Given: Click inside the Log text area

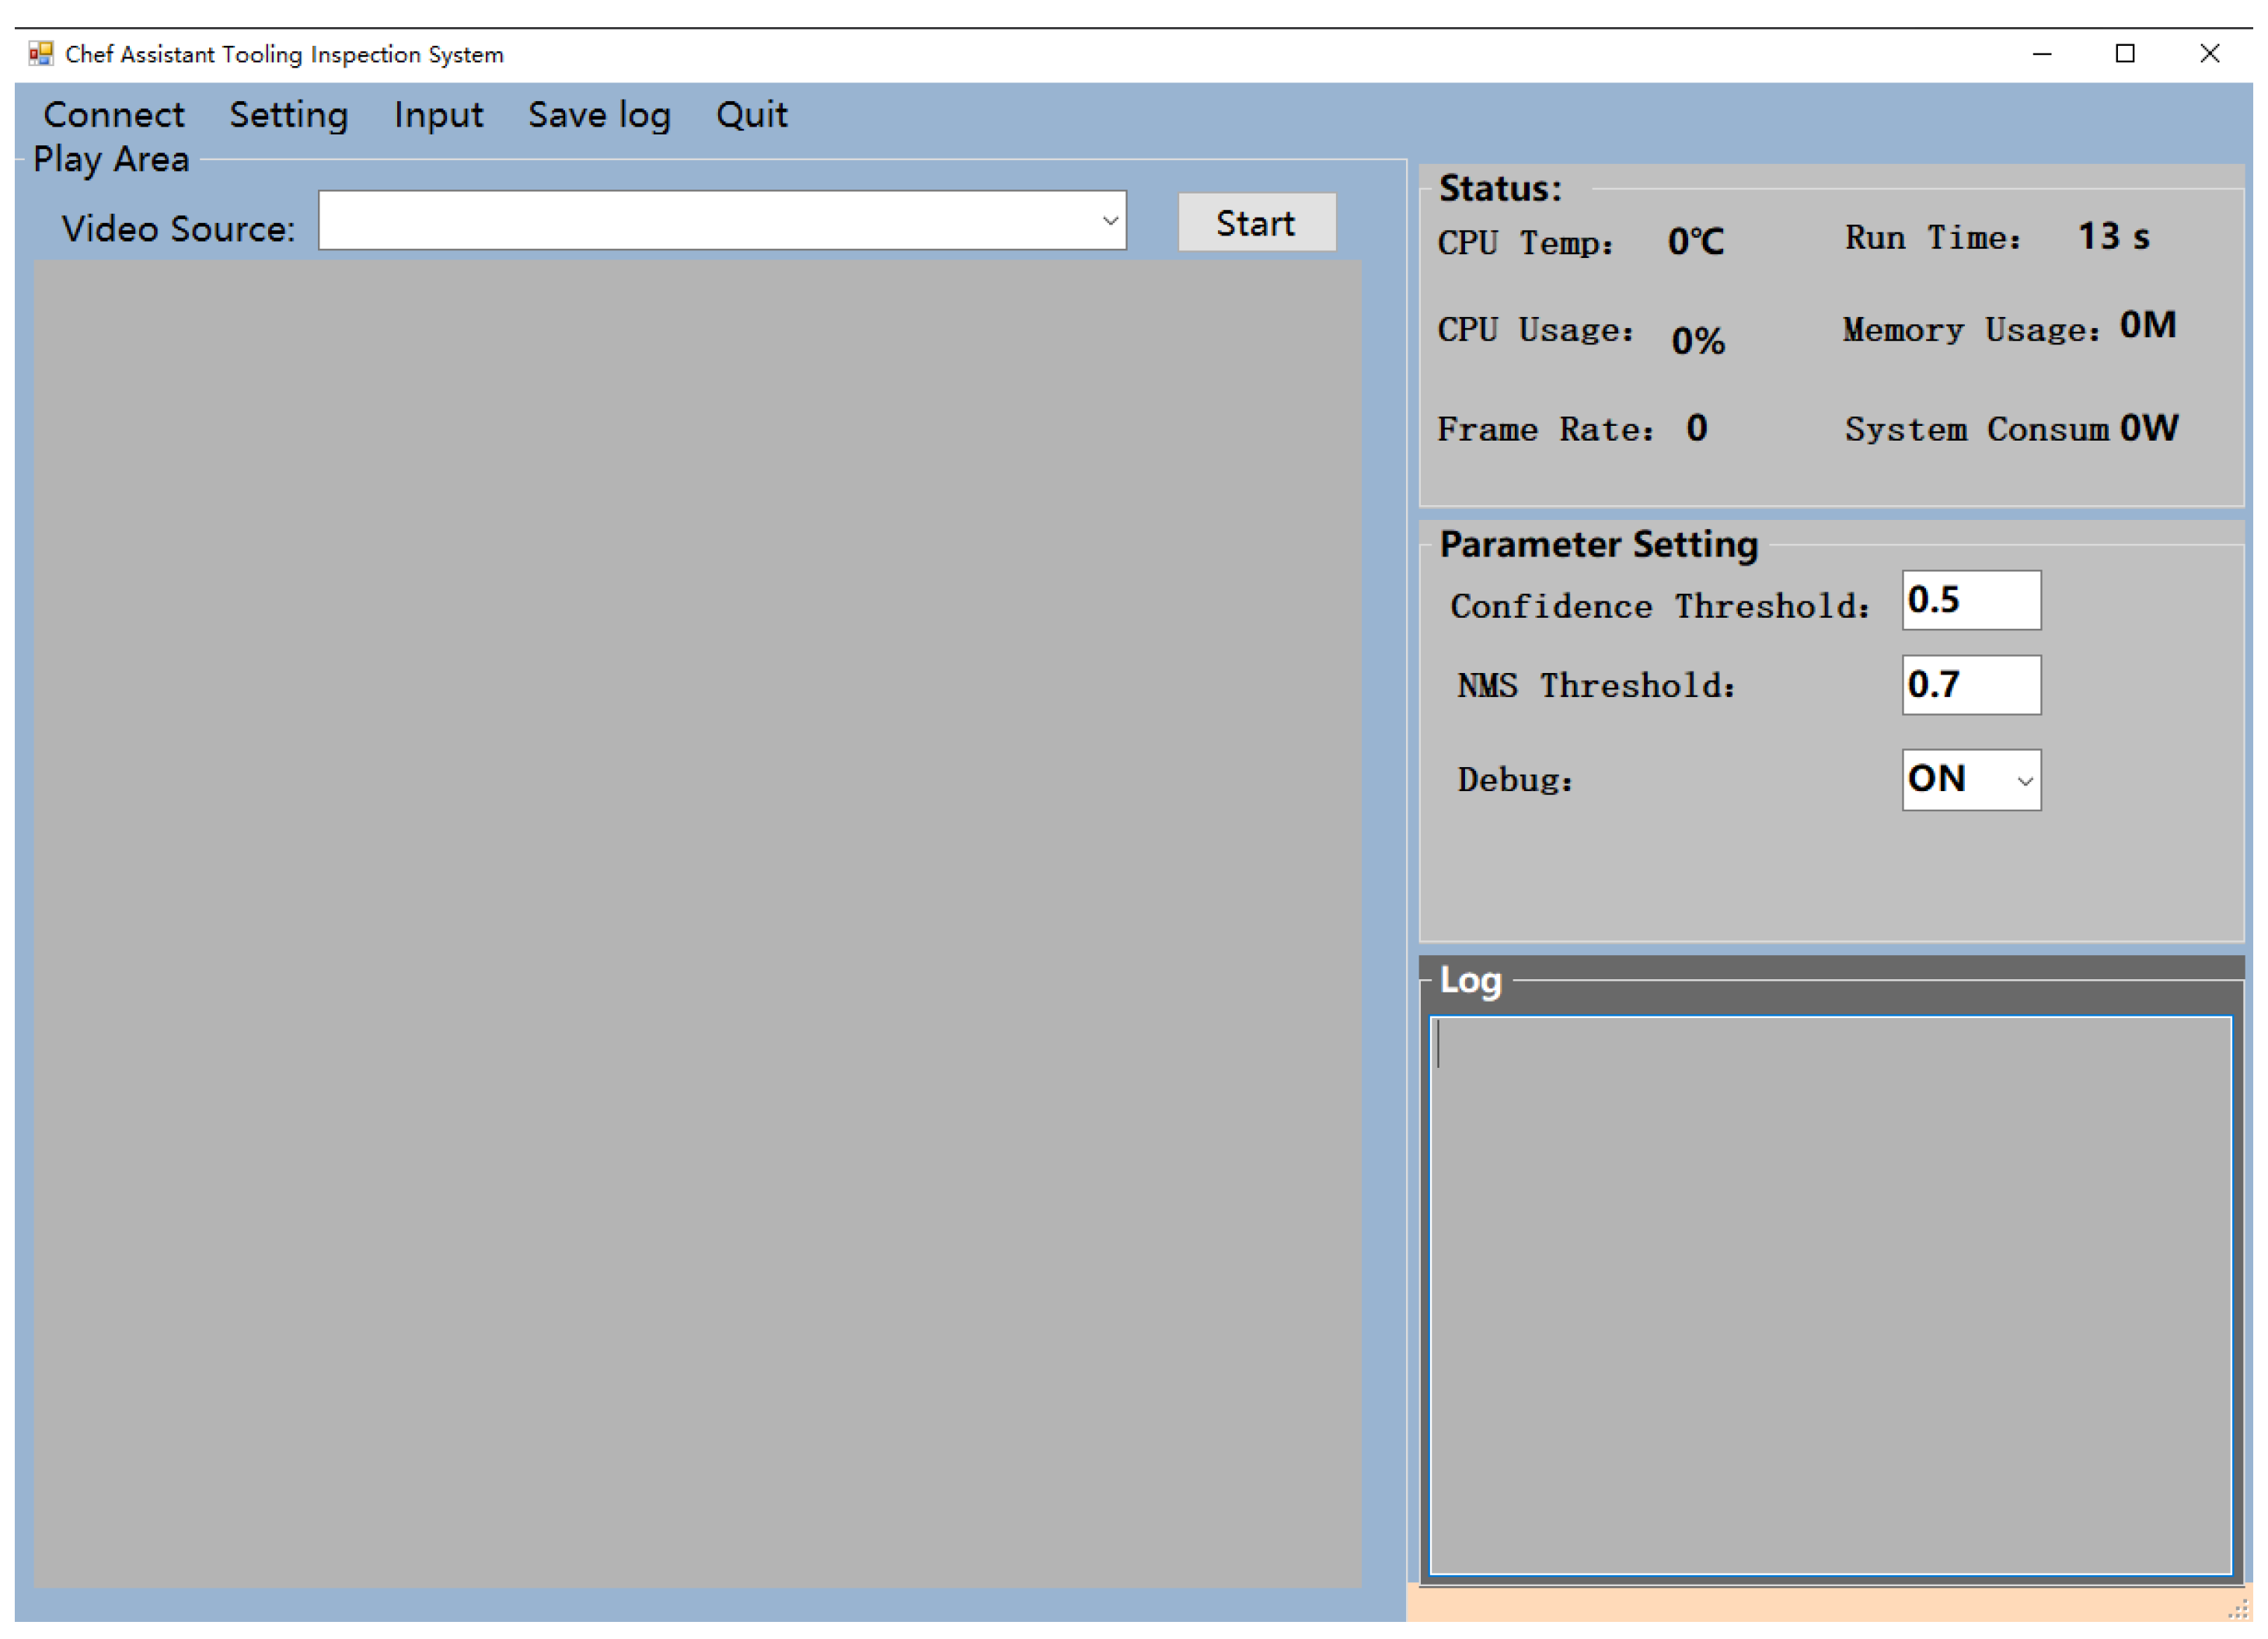Looking at the screenshot, I should pyautogui.click(x=1830, y=1295).
